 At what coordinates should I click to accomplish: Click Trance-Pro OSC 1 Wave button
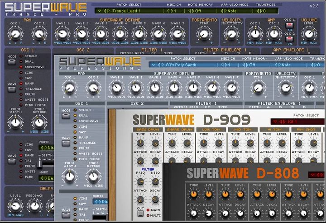pos(12,89)
